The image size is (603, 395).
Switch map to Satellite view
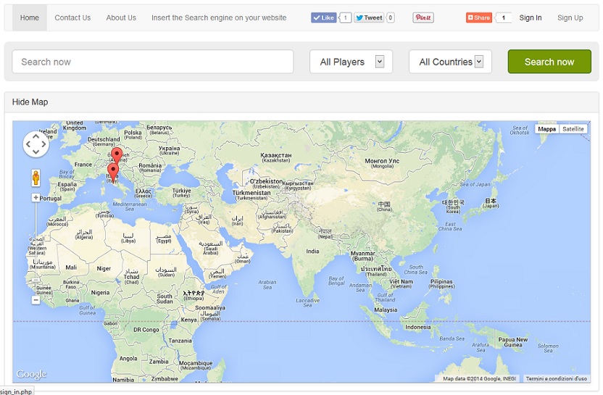[x=573, y=129]
